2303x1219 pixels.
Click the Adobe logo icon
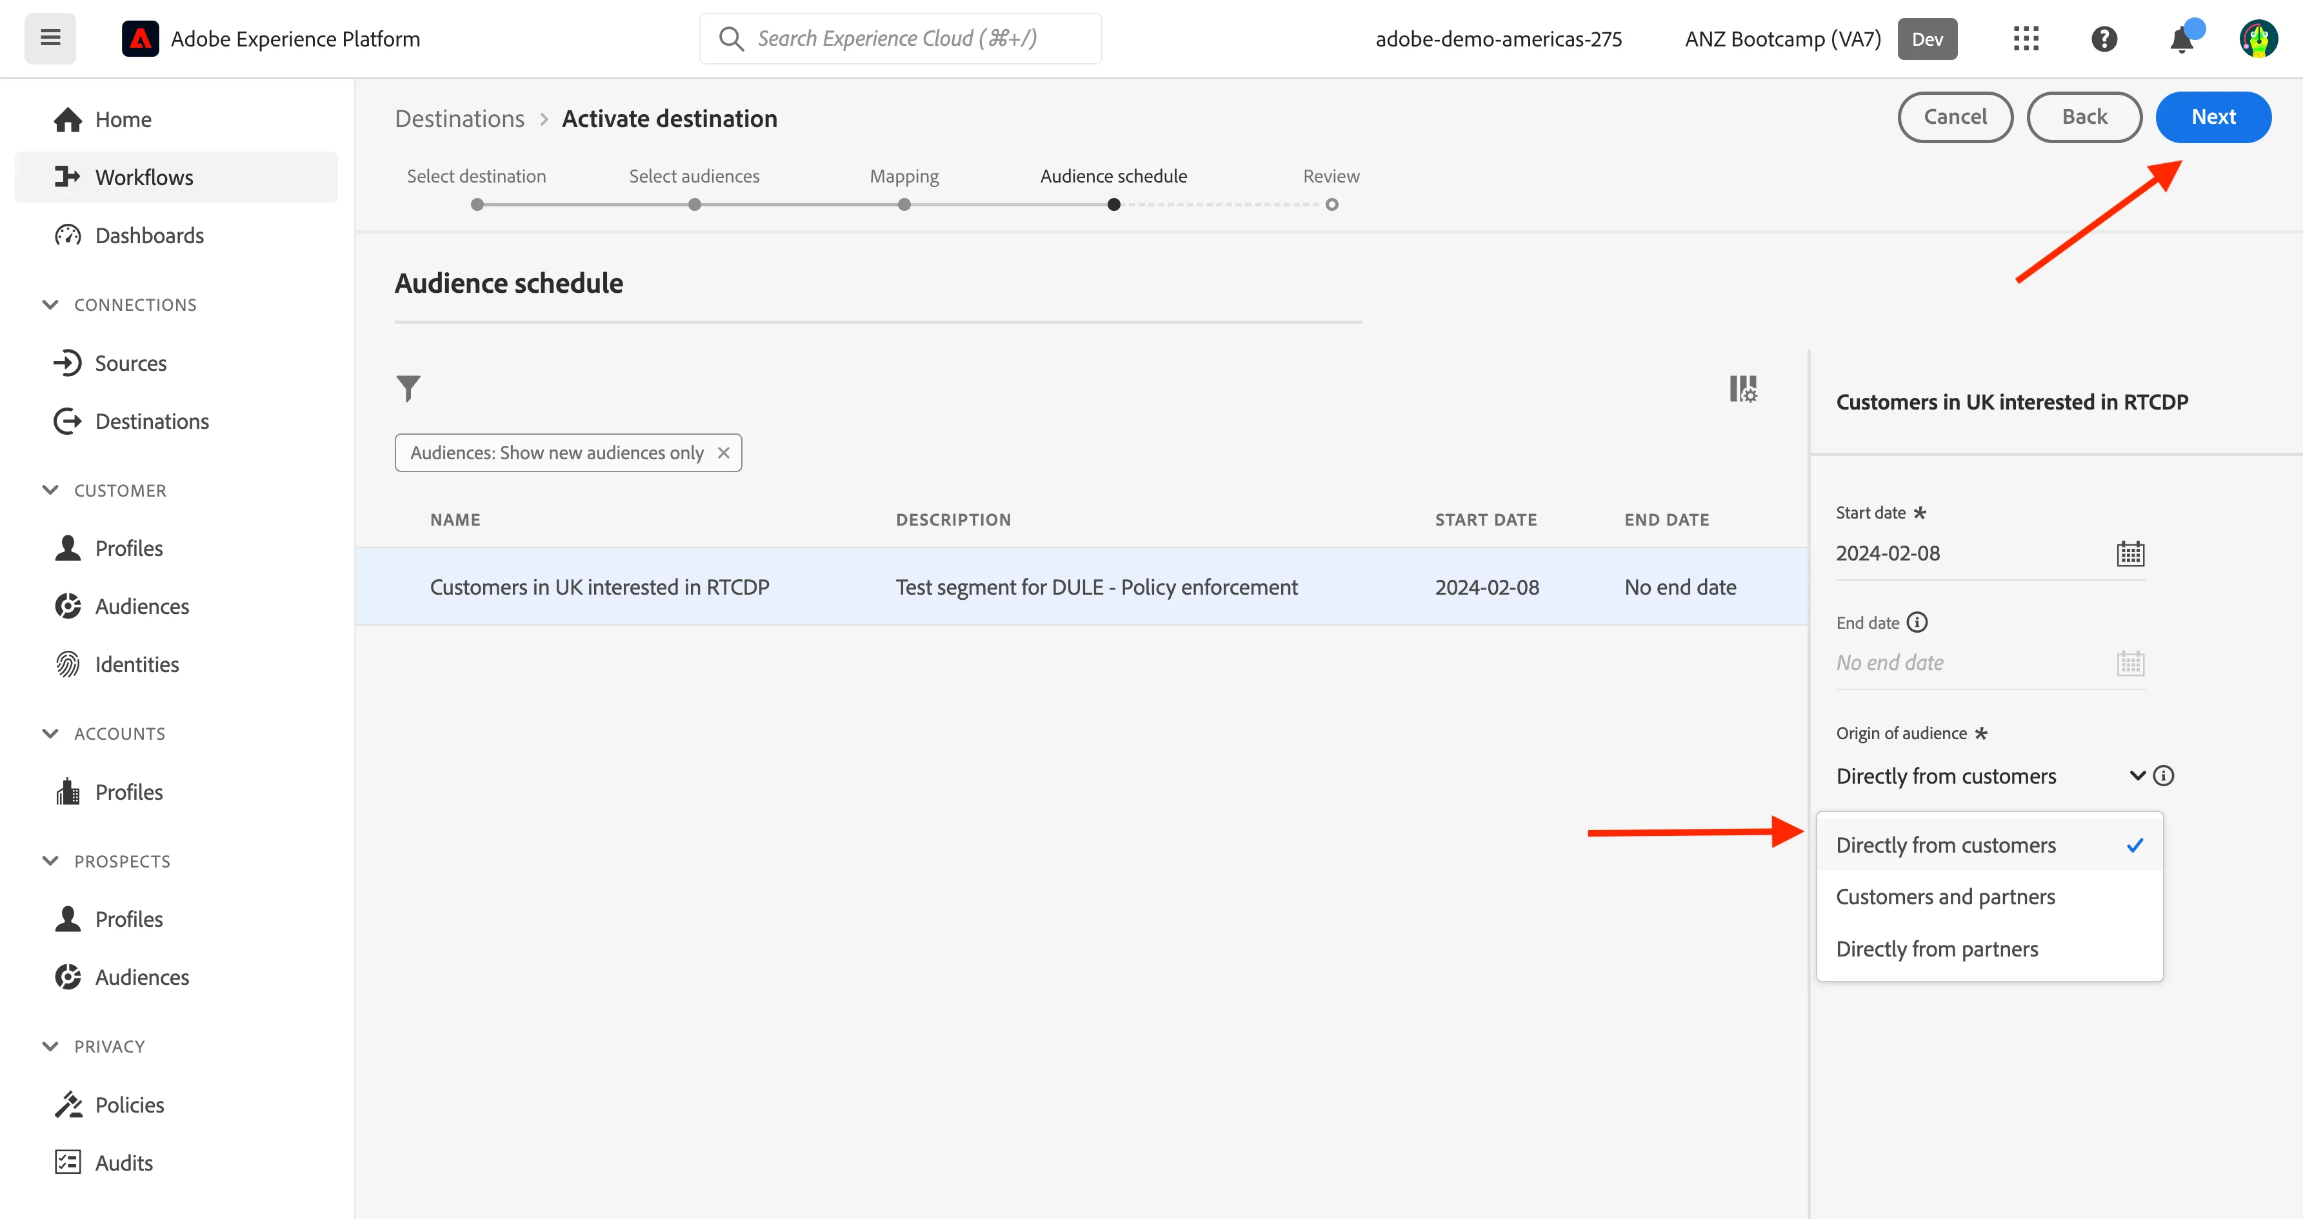pos(141,39)
